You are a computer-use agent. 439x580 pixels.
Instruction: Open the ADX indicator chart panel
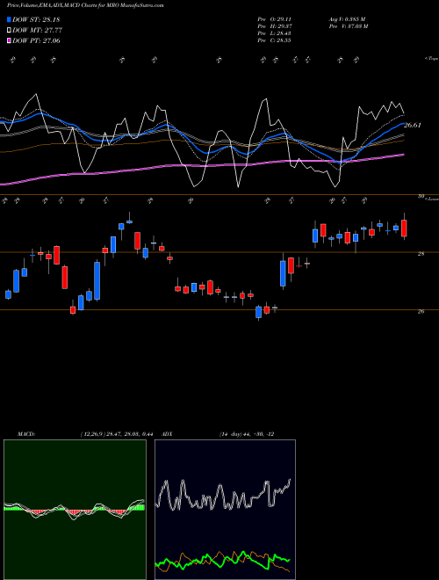225,510
